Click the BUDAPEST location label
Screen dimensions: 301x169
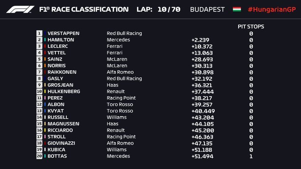(x=207, y=9)
